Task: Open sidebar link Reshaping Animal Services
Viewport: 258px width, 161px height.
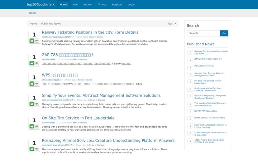Action: 208,89
